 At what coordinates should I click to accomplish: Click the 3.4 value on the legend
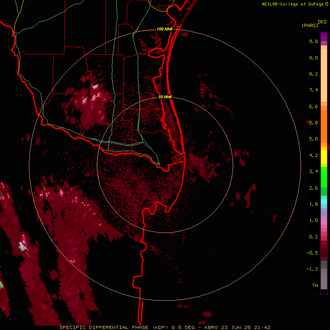pyautogui.click(x=313, y=172)
